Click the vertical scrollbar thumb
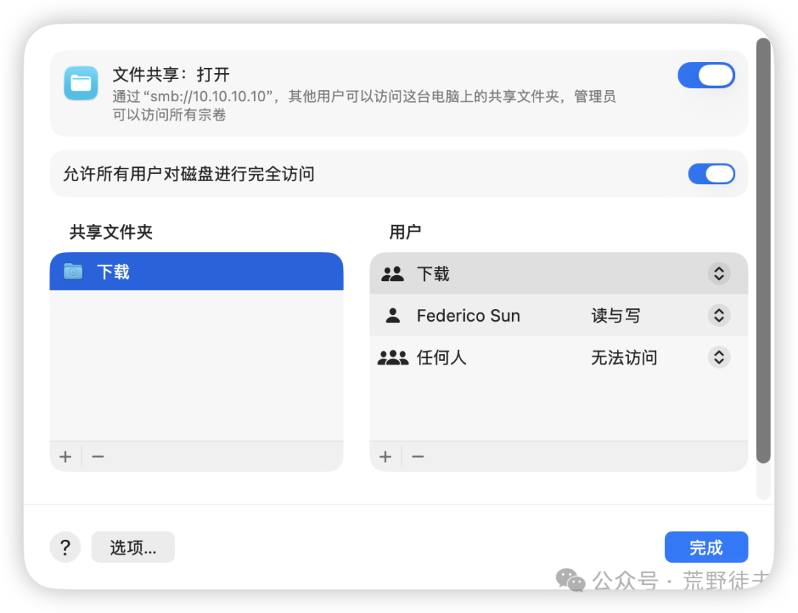This screenshot has width=798, height=613. pos(763,251)
